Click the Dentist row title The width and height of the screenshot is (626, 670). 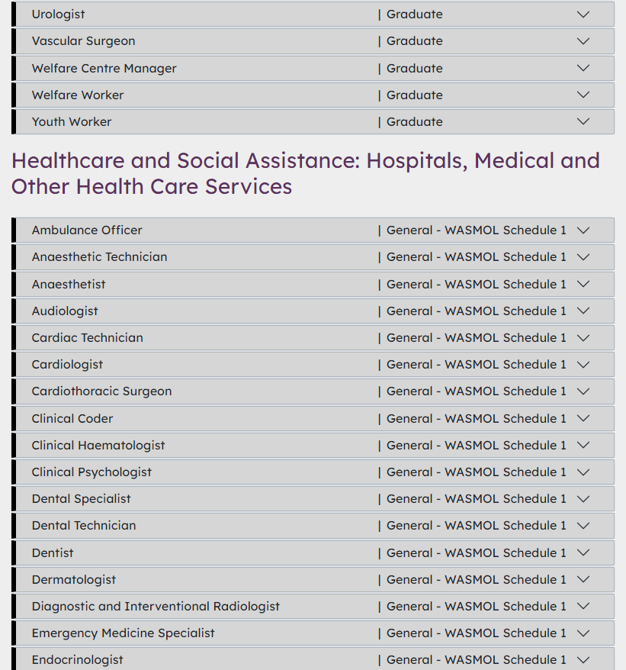[x=53, y=553]
